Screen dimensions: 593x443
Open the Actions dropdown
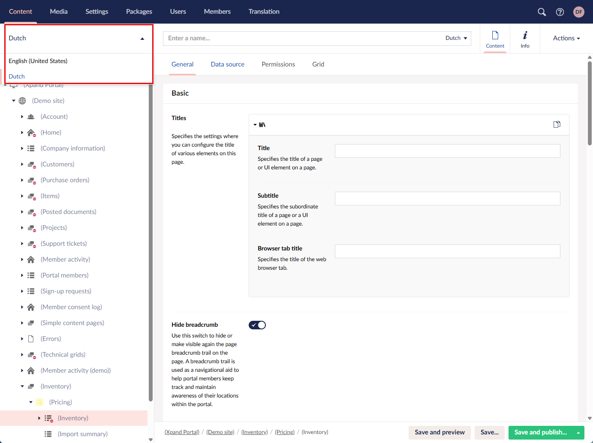tap(566, 38)
